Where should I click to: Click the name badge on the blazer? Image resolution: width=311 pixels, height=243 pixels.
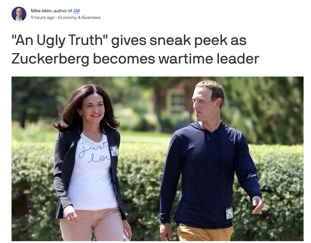click(114, 150)
